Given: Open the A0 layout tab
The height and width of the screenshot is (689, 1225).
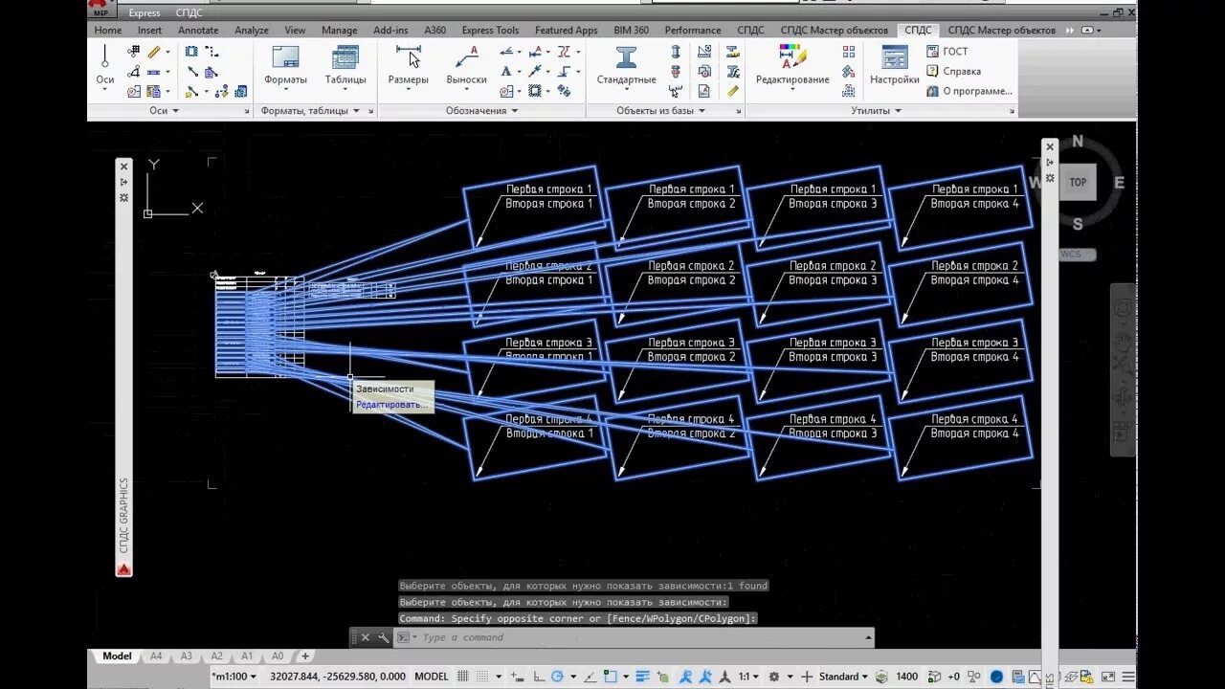Looking at the screenshot, I should click(278, 656).
